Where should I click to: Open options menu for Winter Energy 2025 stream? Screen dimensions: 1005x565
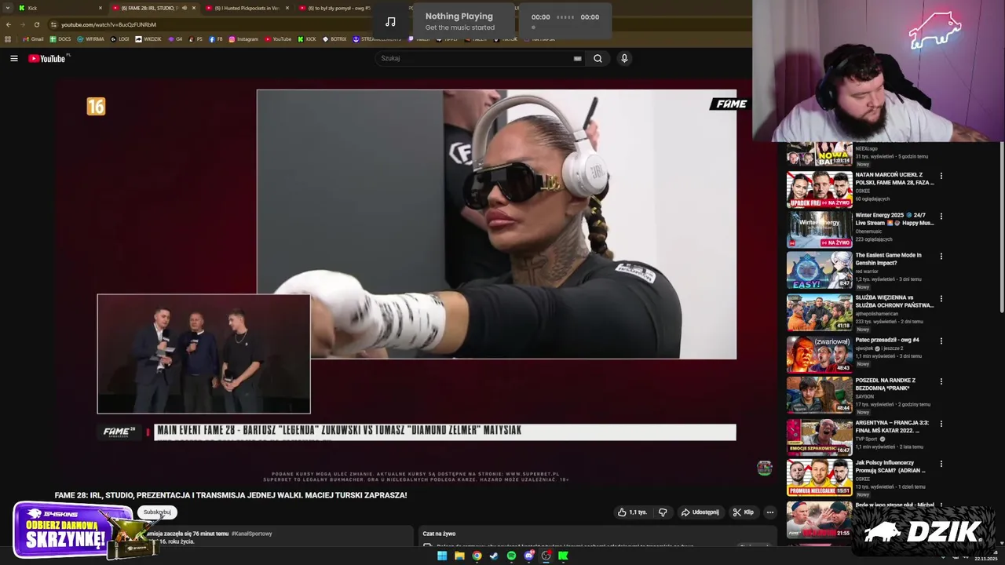tap(941, 216)
